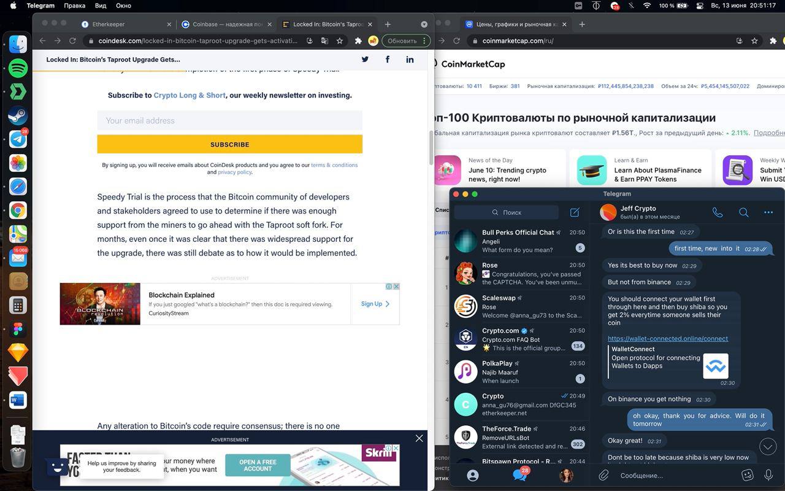Open the wallet-connected.online/connect link in chat
Image resolution: width=785 pixels, height=491 pixels.
click(x=668, y=339)
